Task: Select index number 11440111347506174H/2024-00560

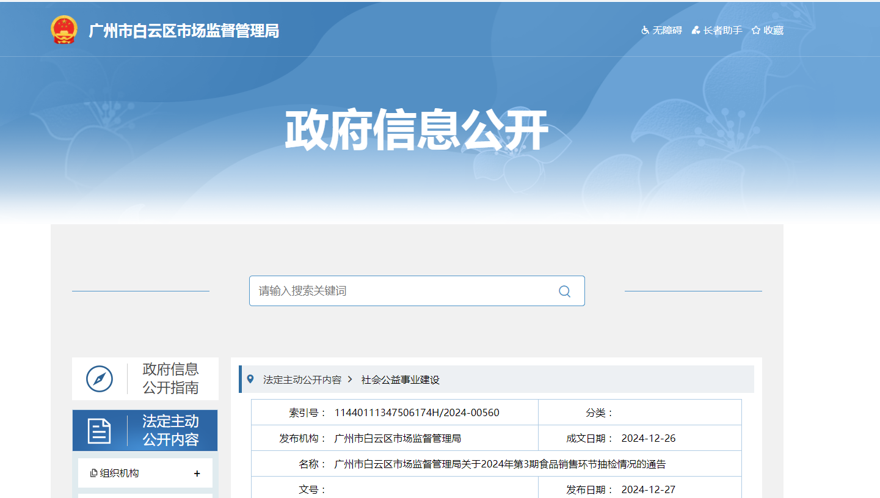Action: pyautogui.click(x=417, y=412)
